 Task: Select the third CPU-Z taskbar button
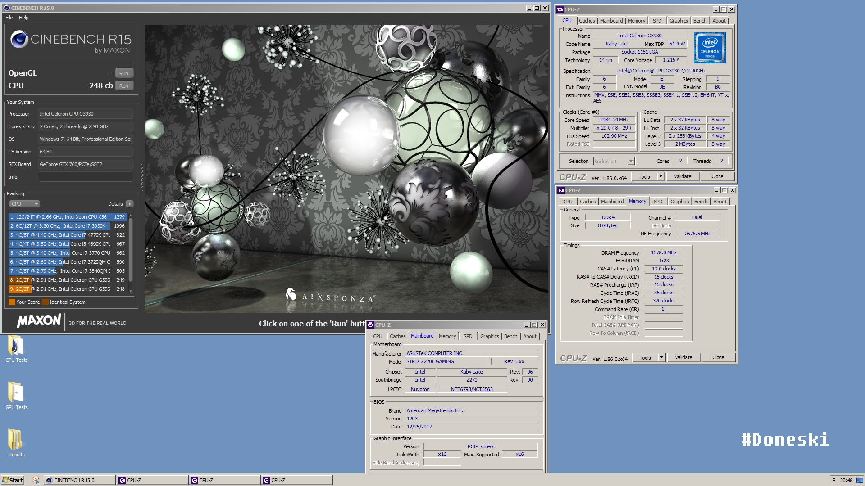296,480
